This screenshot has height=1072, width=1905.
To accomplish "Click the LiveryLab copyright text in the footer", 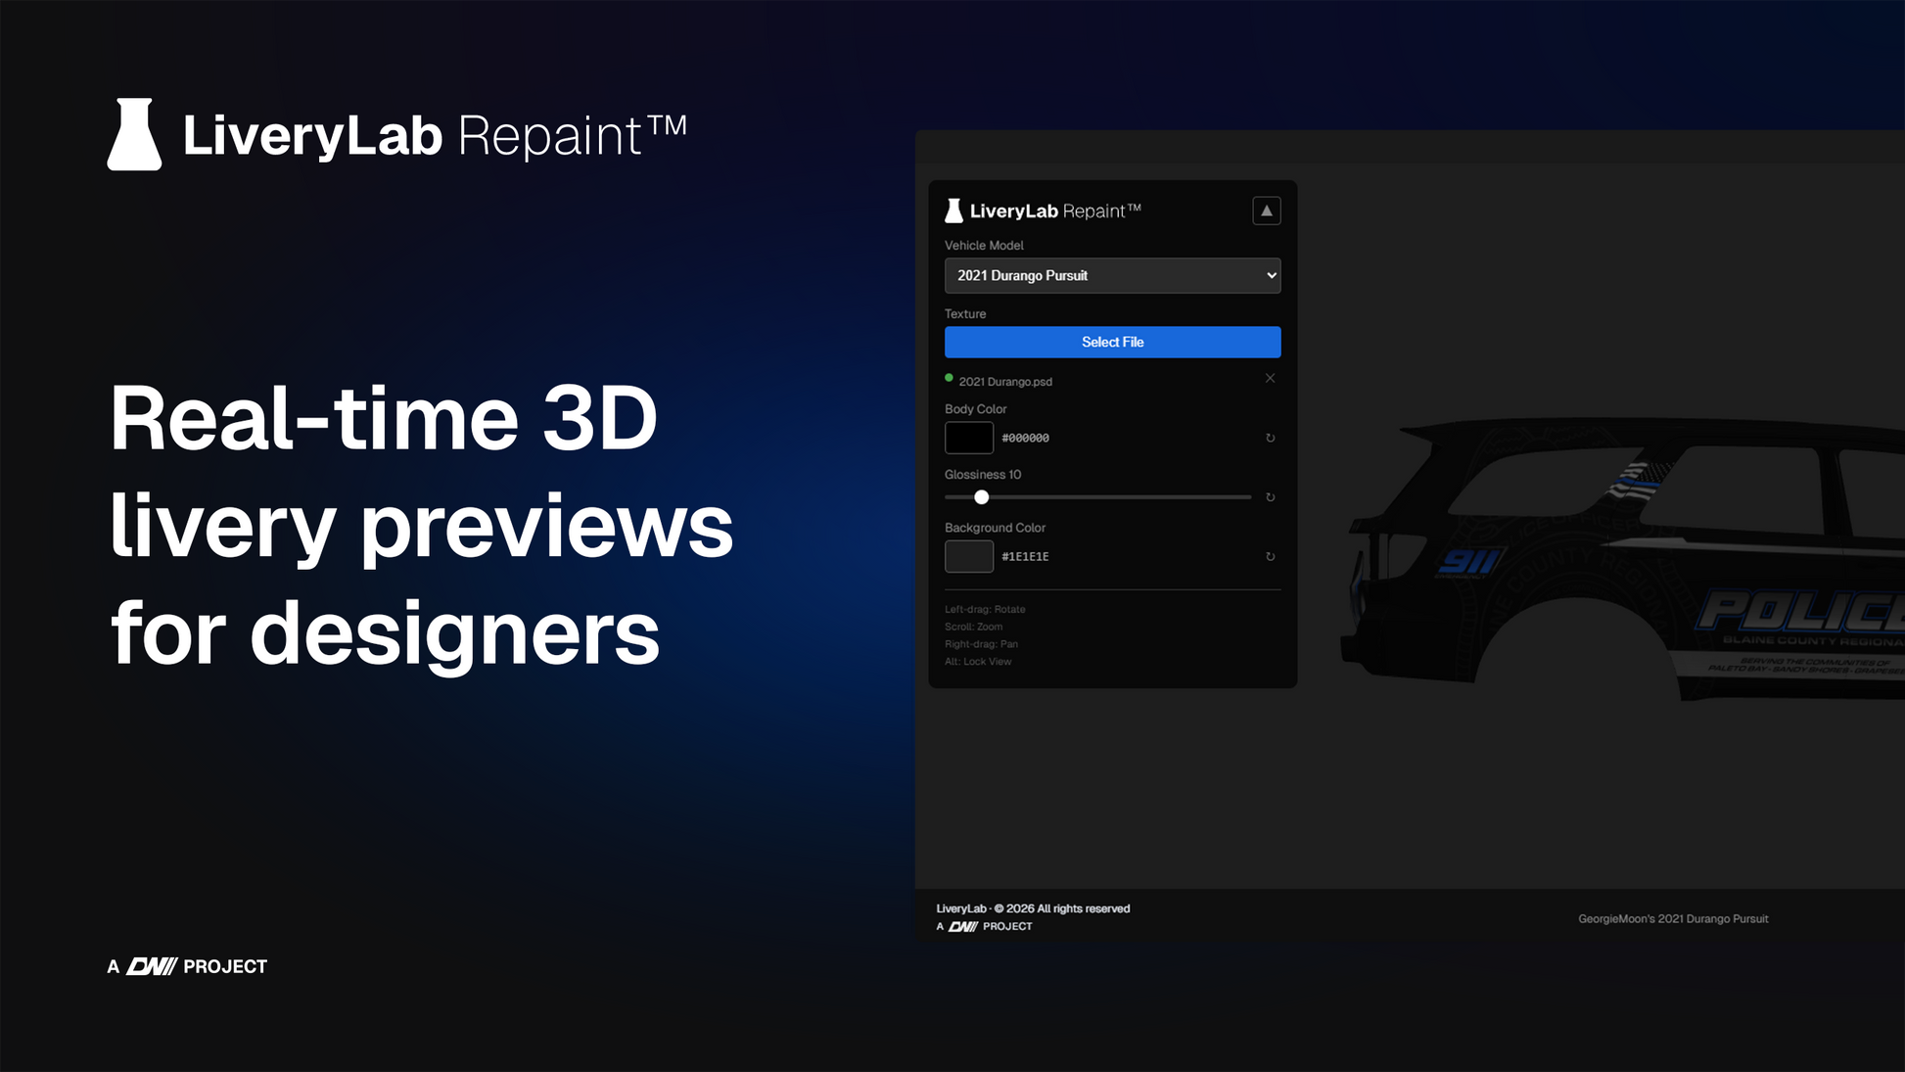I will (1033, 909).
